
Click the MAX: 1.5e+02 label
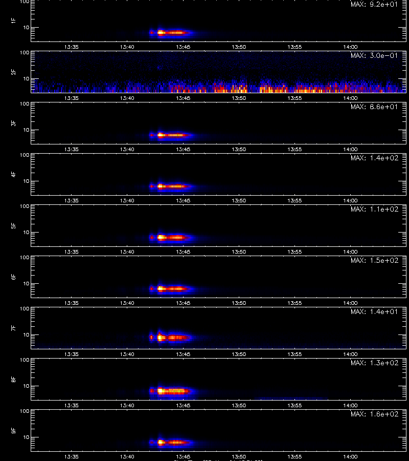tap(374, 260)
